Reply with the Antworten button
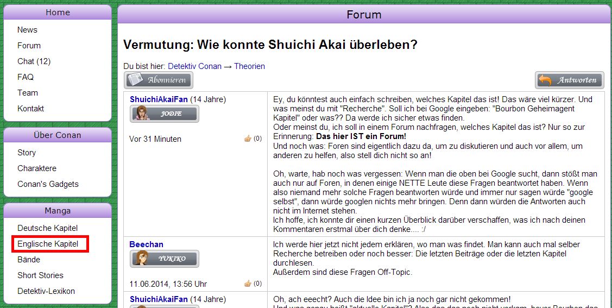 [x=570, y=80]
